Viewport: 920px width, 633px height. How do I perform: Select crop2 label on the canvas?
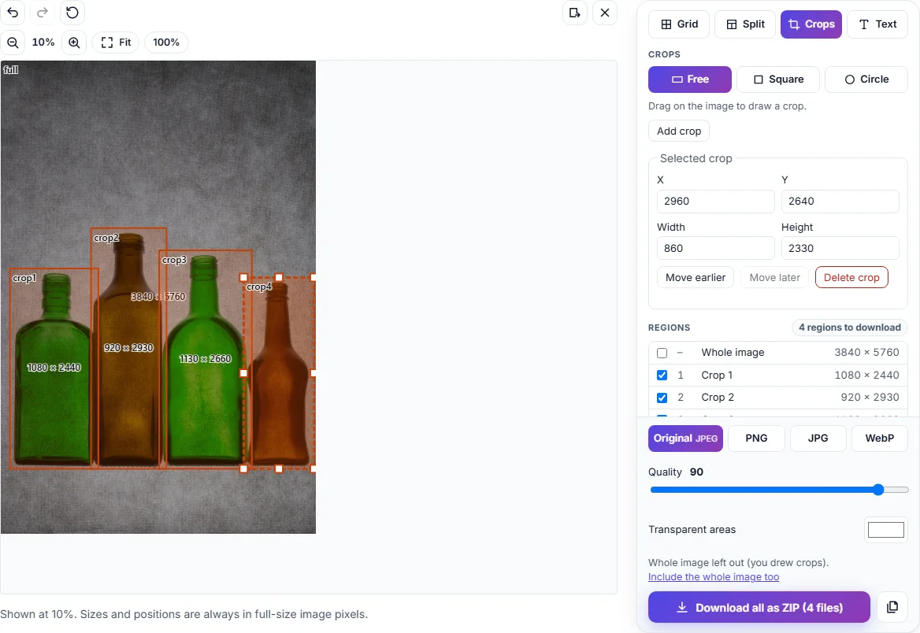click(x=106, y=238)
